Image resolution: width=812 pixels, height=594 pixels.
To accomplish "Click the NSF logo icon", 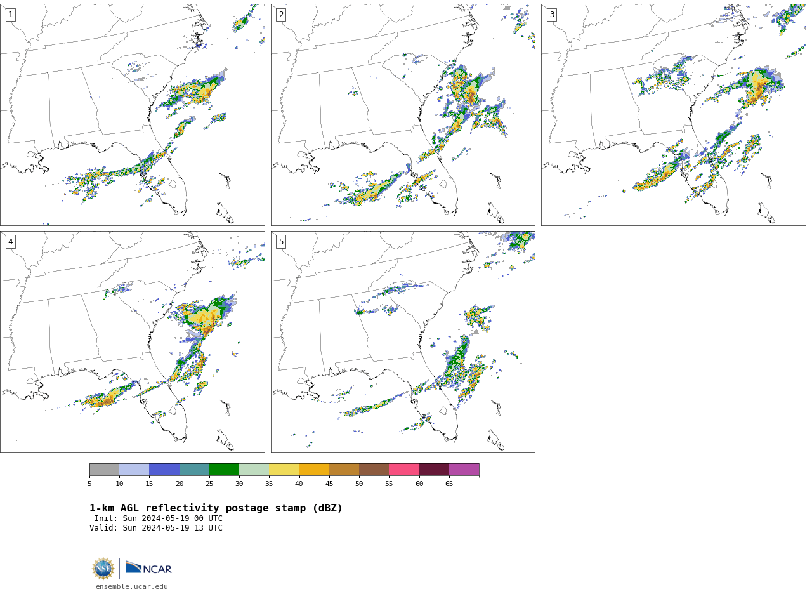I will pos(103,569).
